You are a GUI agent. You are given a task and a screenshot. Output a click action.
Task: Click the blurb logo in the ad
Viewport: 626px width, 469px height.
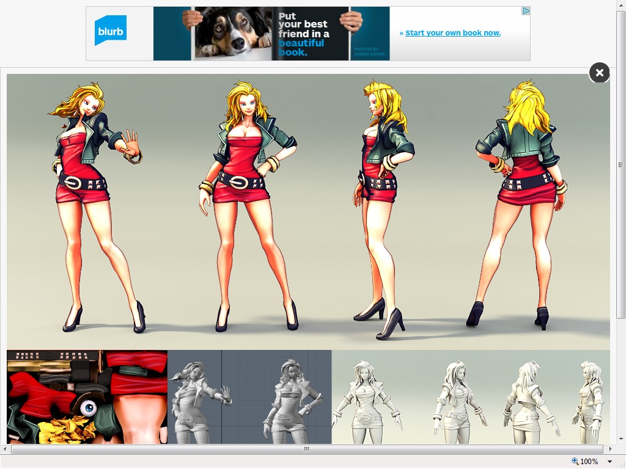[111, 31]
